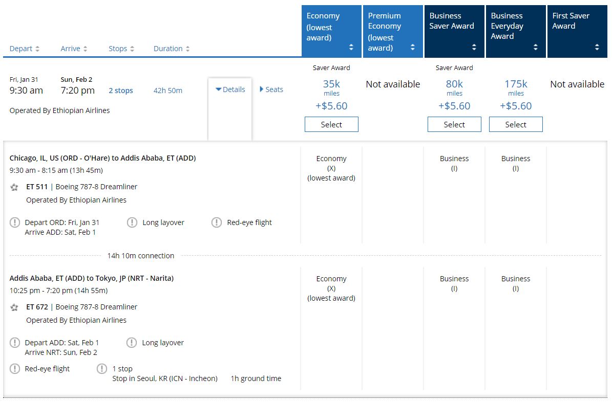The height and width of the screenshot is (402, 612).
Task: Click info icon next to Depart ADD: Sat, Feb 1
Action: (x=15, y=343)
